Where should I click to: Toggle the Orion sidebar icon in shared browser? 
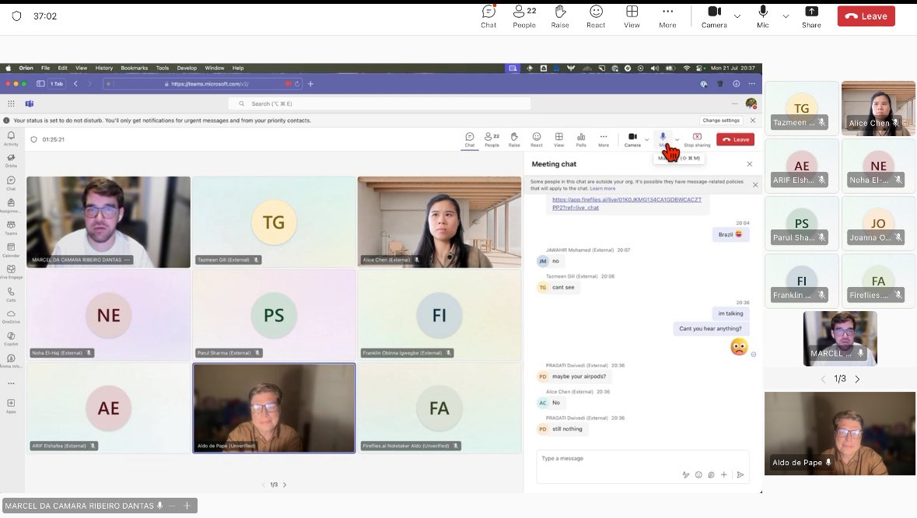click(x=40, y=83)
